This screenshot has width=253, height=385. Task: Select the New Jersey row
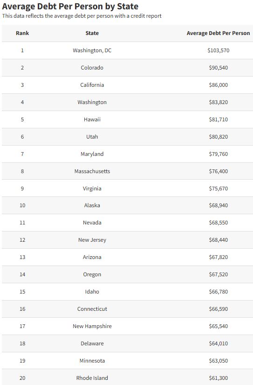point(128,240)
